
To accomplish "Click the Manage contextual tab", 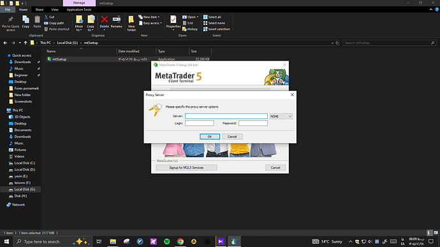I will (x=79, y=3).
